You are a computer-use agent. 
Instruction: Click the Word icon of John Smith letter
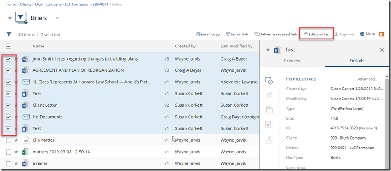click(26, 59)
